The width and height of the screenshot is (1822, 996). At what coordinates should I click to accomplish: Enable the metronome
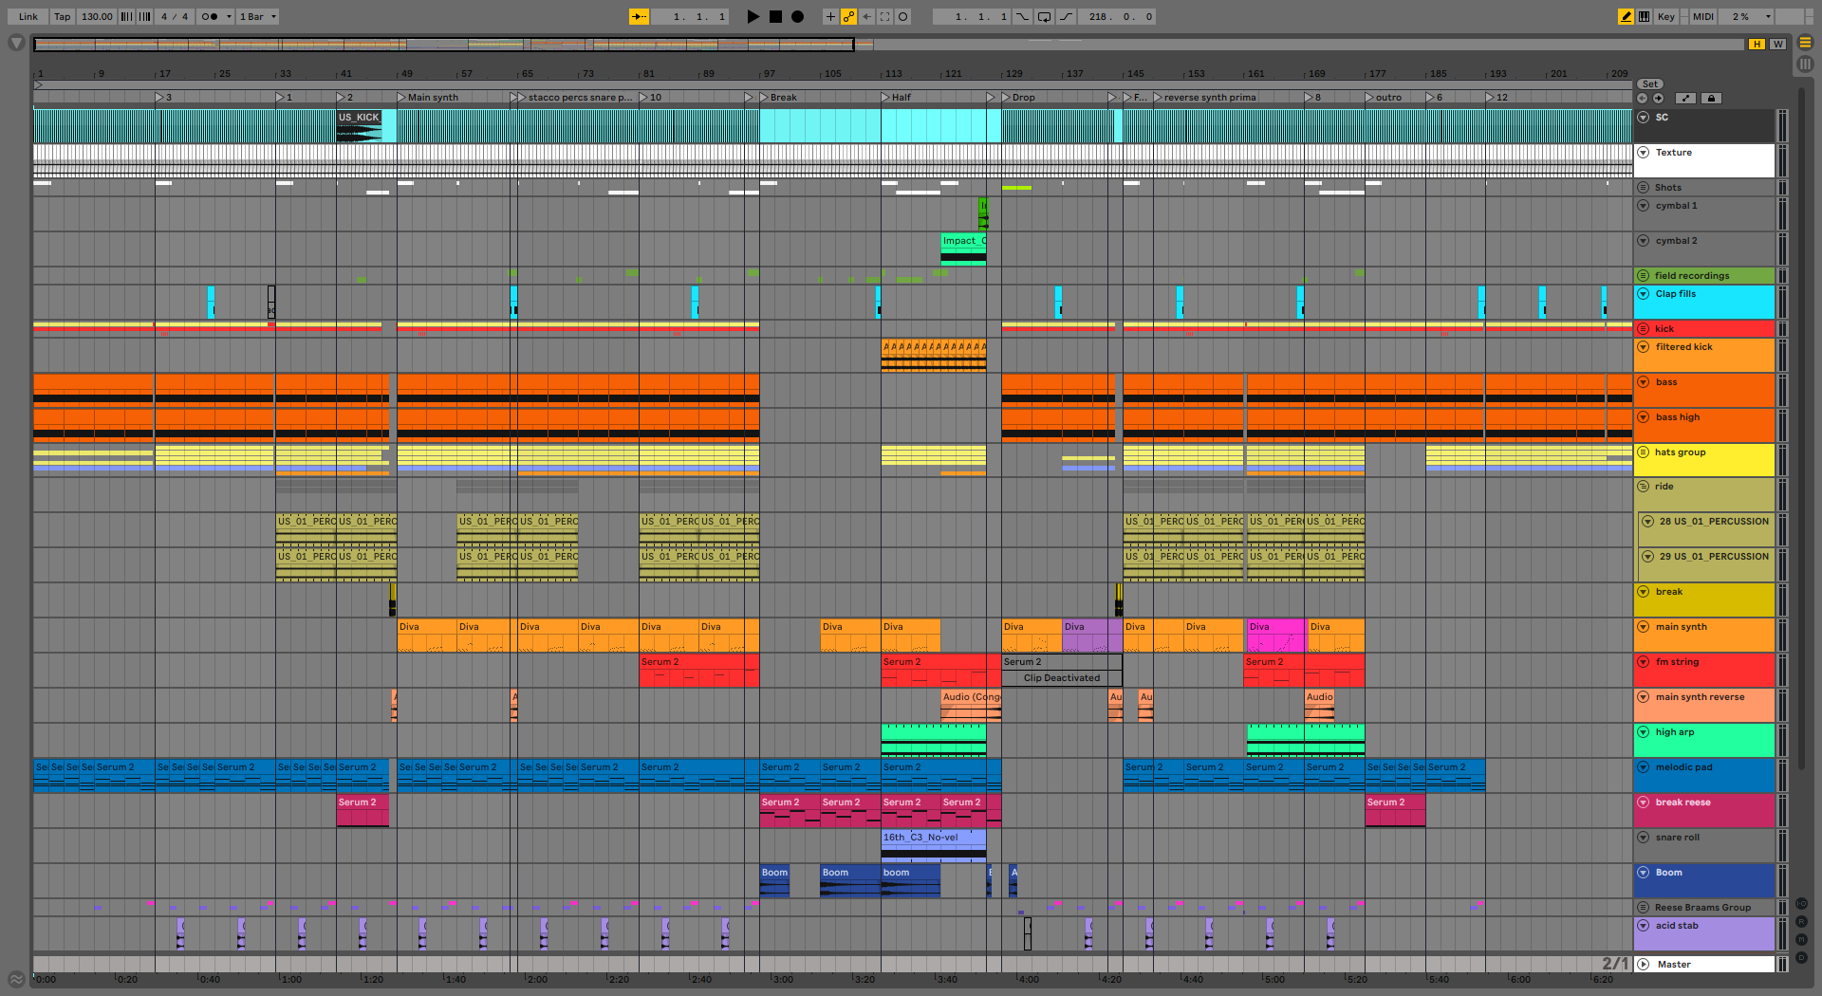tap(210, 16)
